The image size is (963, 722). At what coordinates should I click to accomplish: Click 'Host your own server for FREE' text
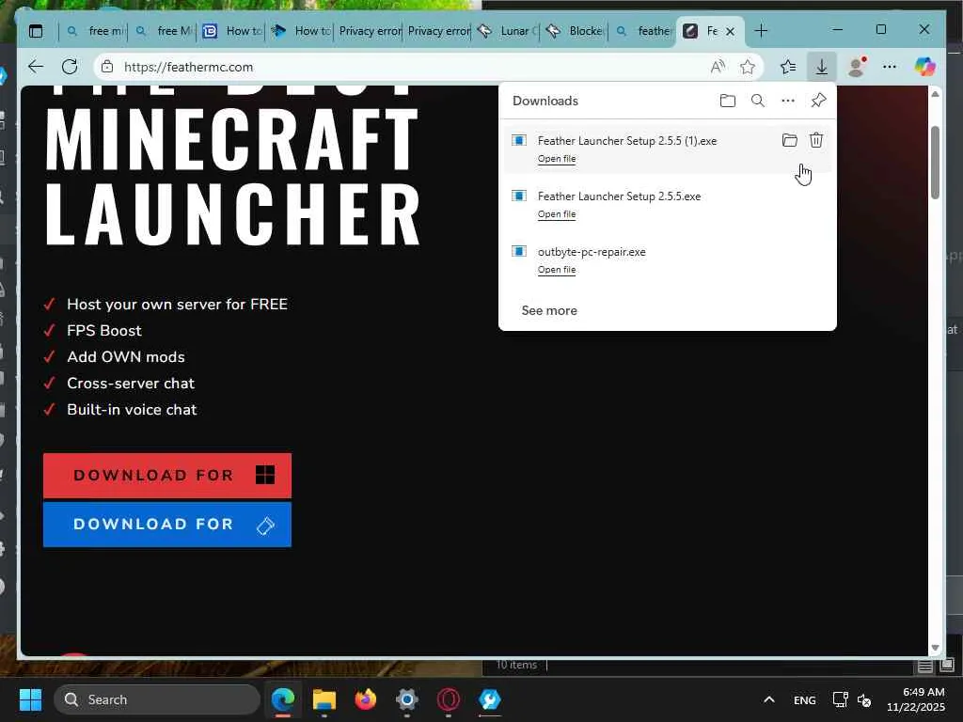pyautogui.click(x=177, y=305)
